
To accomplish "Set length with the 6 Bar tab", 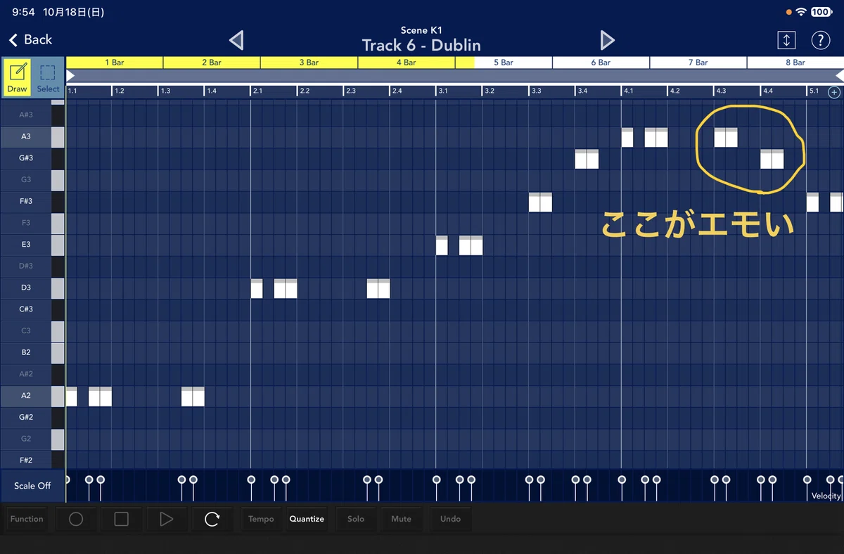I will tap(601, 63).
